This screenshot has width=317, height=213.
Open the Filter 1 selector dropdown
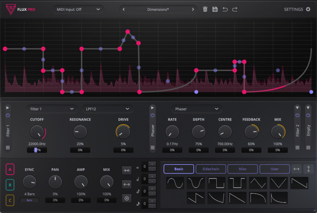coord(52,109)
